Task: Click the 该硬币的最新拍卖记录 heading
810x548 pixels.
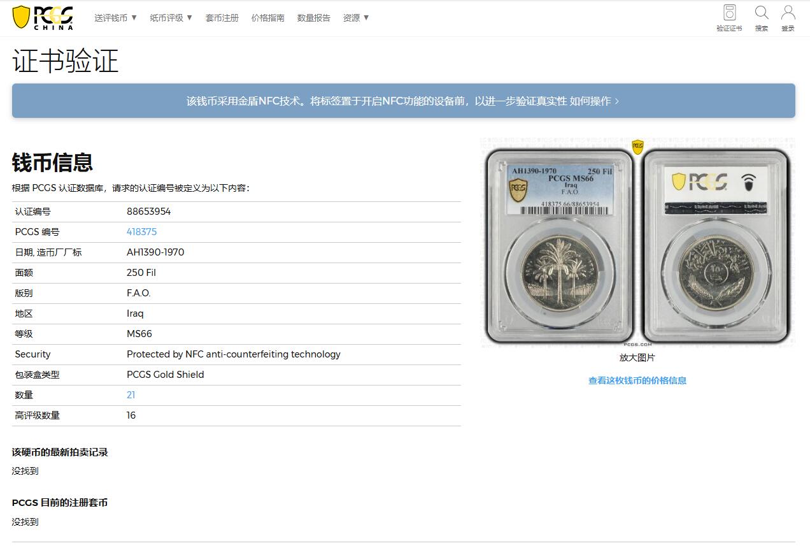Action: 60,452
